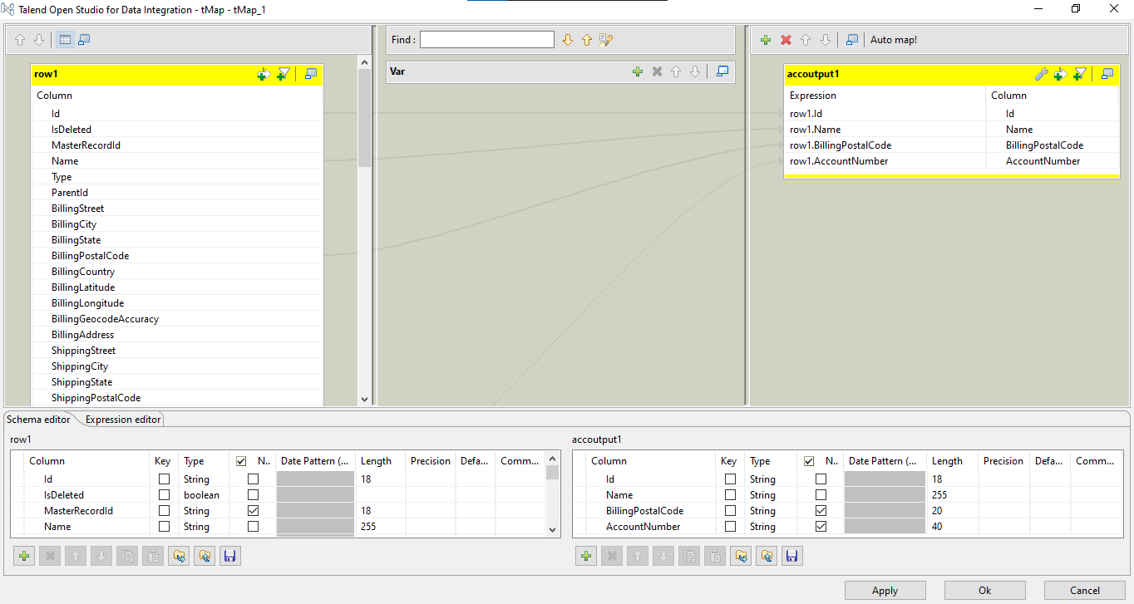This screenshot has height=604, width=1134.
Task: Select MasterRecordId row in row1 schema editor
Action: tap(278, 511)
